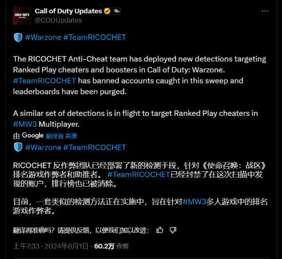
Task: Open #TeamRICOCHET hashtag inside Chinese paragraph
Action: pyautogui.click(x=138, y=174)
